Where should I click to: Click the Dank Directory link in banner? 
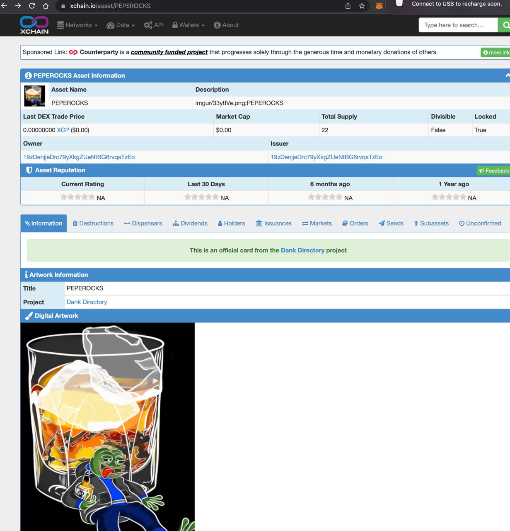pos(302,250)
